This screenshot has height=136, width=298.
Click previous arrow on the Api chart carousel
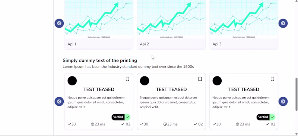(59, 23)
